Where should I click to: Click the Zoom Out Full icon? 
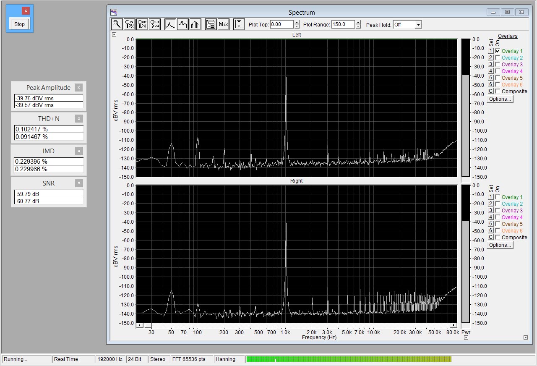click(x=155, y=24)
